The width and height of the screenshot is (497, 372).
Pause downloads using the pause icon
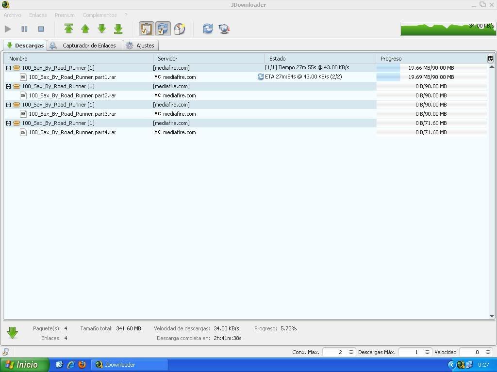point(24,29)
